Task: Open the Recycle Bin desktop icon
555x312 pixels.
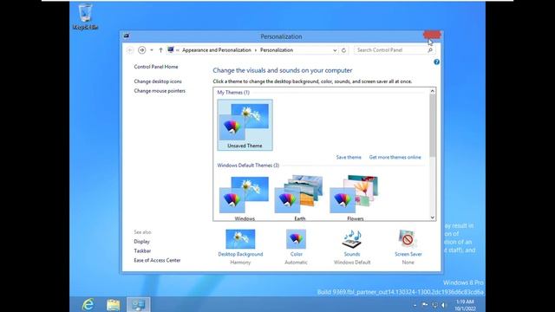Action: point(85,16)
